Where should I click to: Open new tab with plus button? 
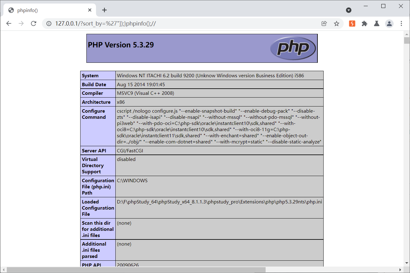coord(104,10)
